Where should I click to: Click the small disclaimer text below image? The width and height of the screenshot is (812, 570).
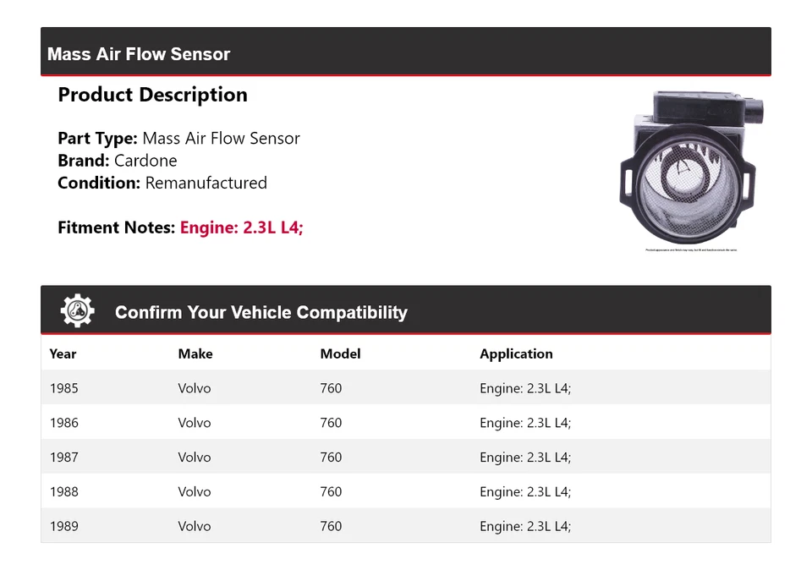pos(691,250)
